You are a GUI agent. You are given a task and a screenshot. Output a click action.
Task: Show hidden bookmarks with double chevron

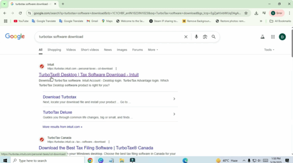[261, 21]
